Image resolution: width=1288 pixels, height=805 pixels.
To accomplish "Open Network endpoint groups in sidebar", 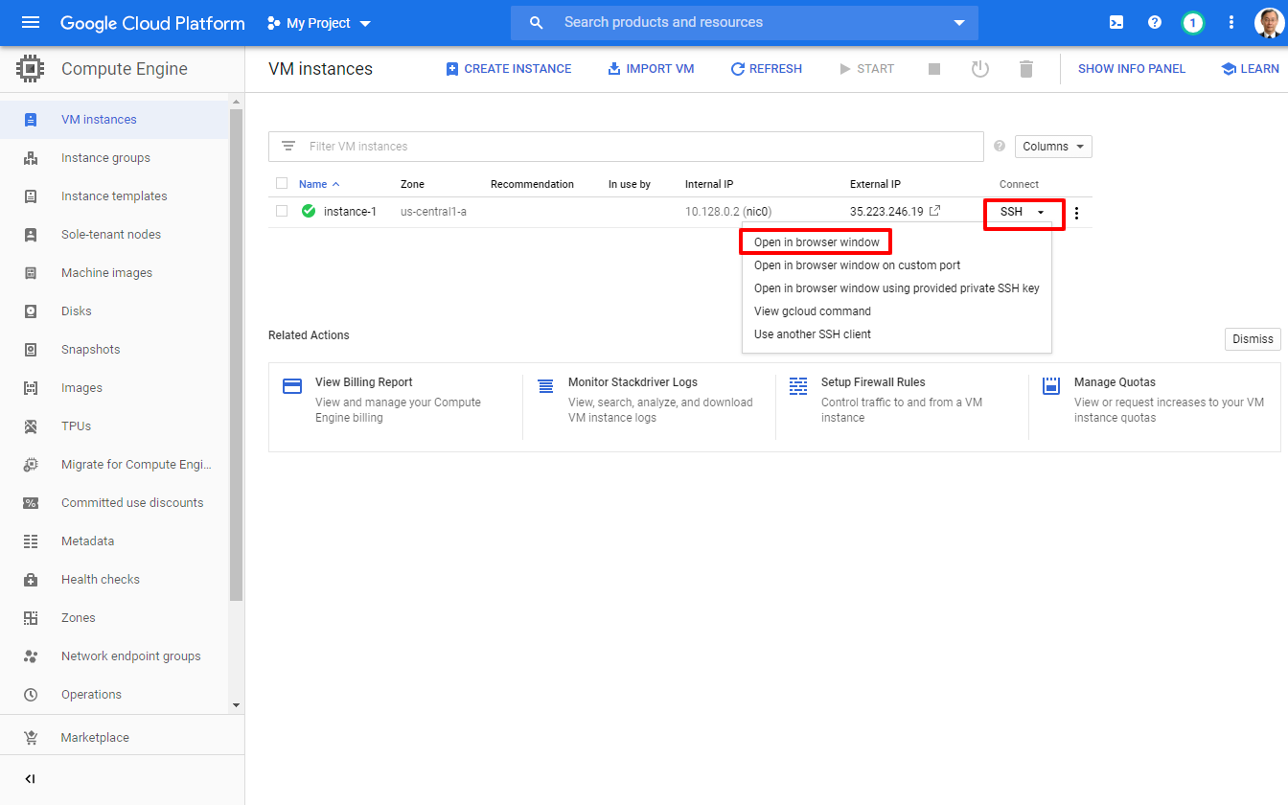I will coord(114,656).
